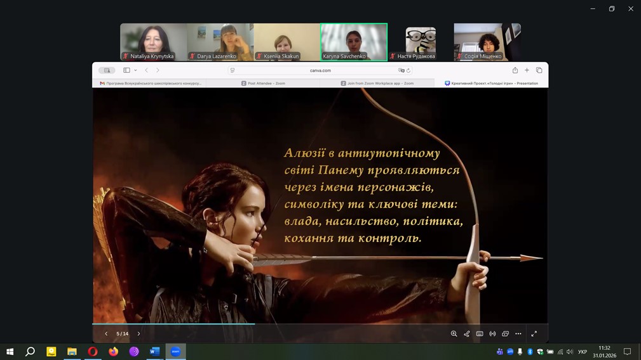The height and width of the screenshot is (360, 641).
Task: Enter fullscreen mode with the expand arrows icon
Action: (534, 333)
